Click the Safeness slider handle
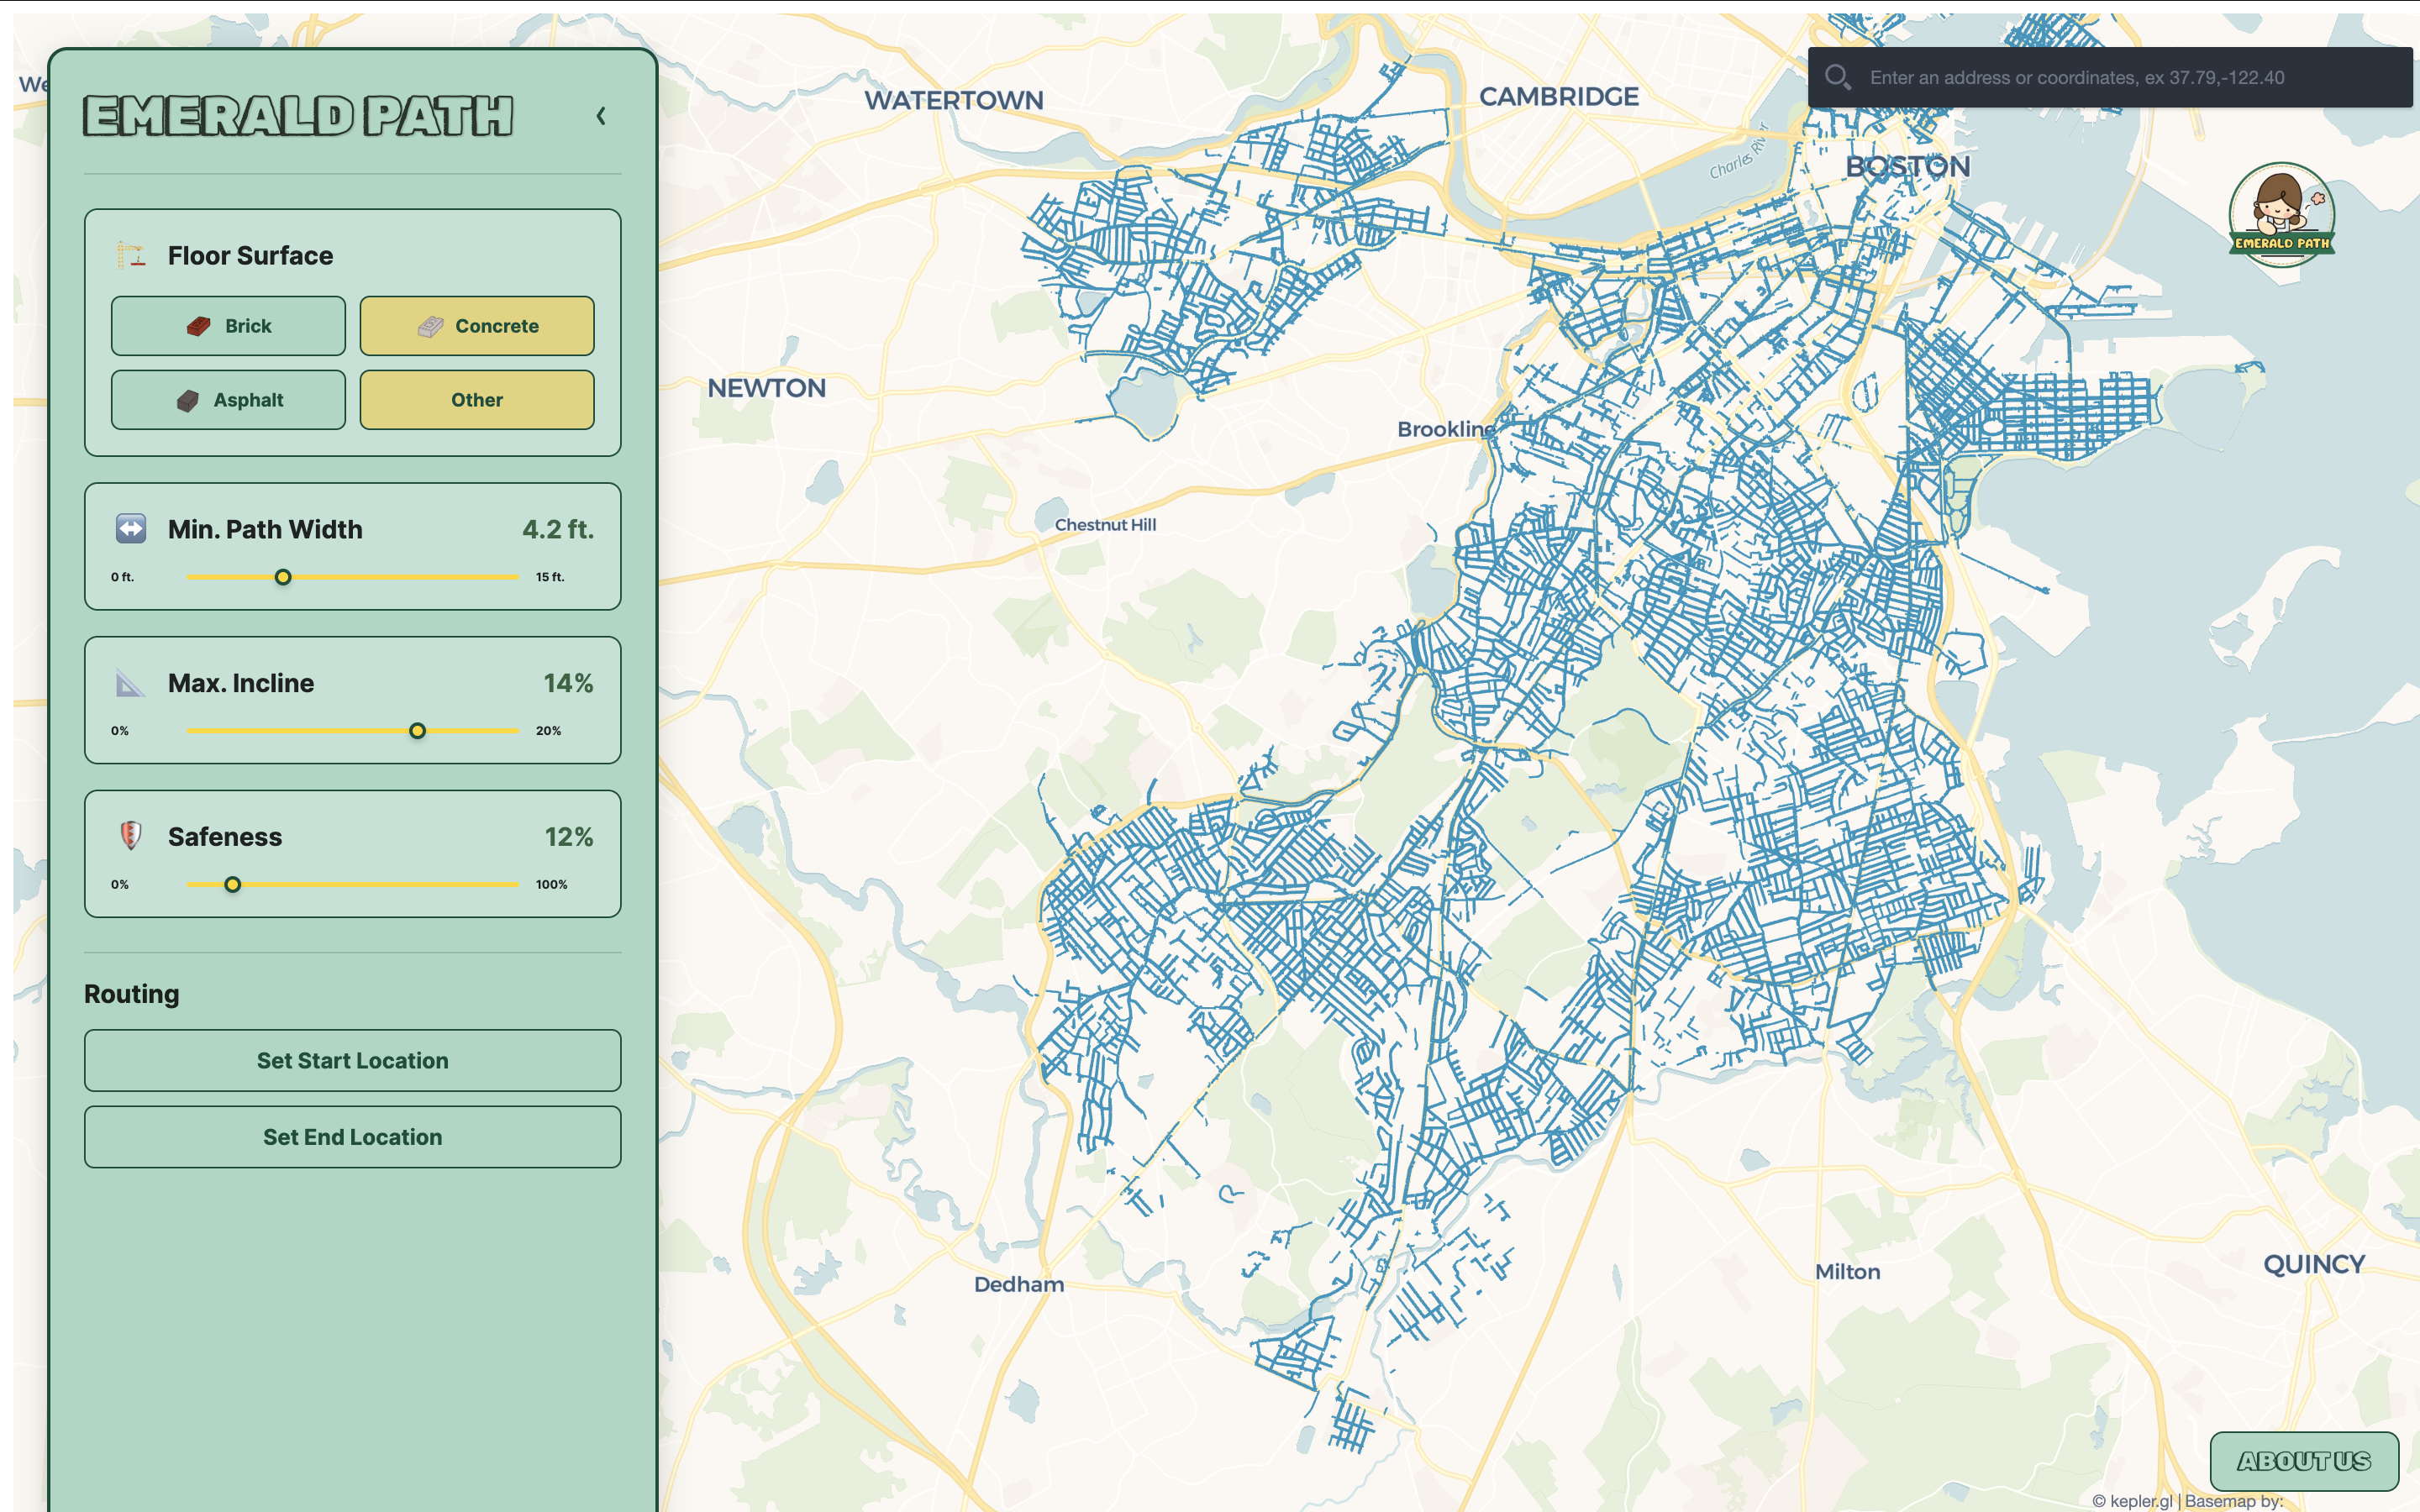 click(232, 885)
